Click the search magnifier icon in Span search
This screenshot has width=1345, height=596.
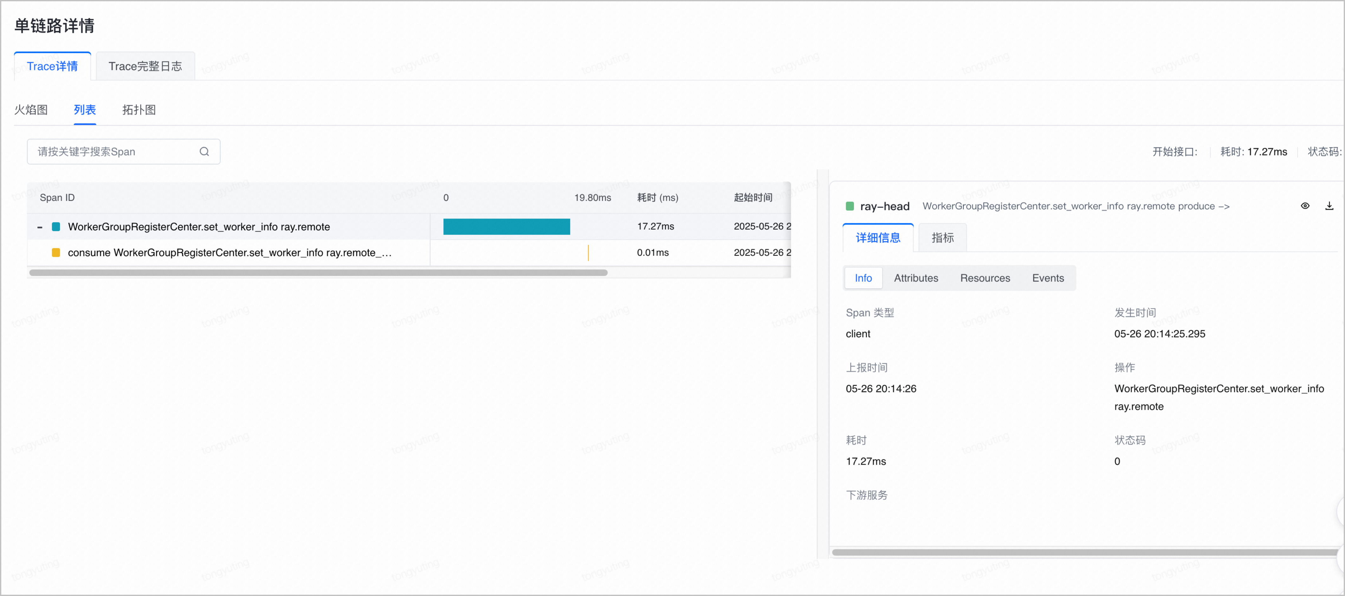click(204, 151)
